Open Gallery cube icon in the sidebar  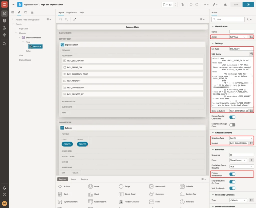click(x=4, y=35)
